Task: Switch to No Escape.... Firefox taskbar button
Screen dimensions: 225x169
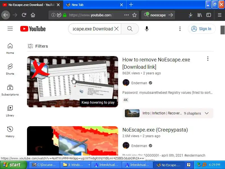Action: (x=168, y=165)
